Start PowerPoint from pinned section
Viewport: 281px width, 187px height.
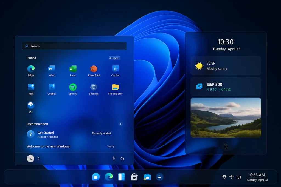94,69
